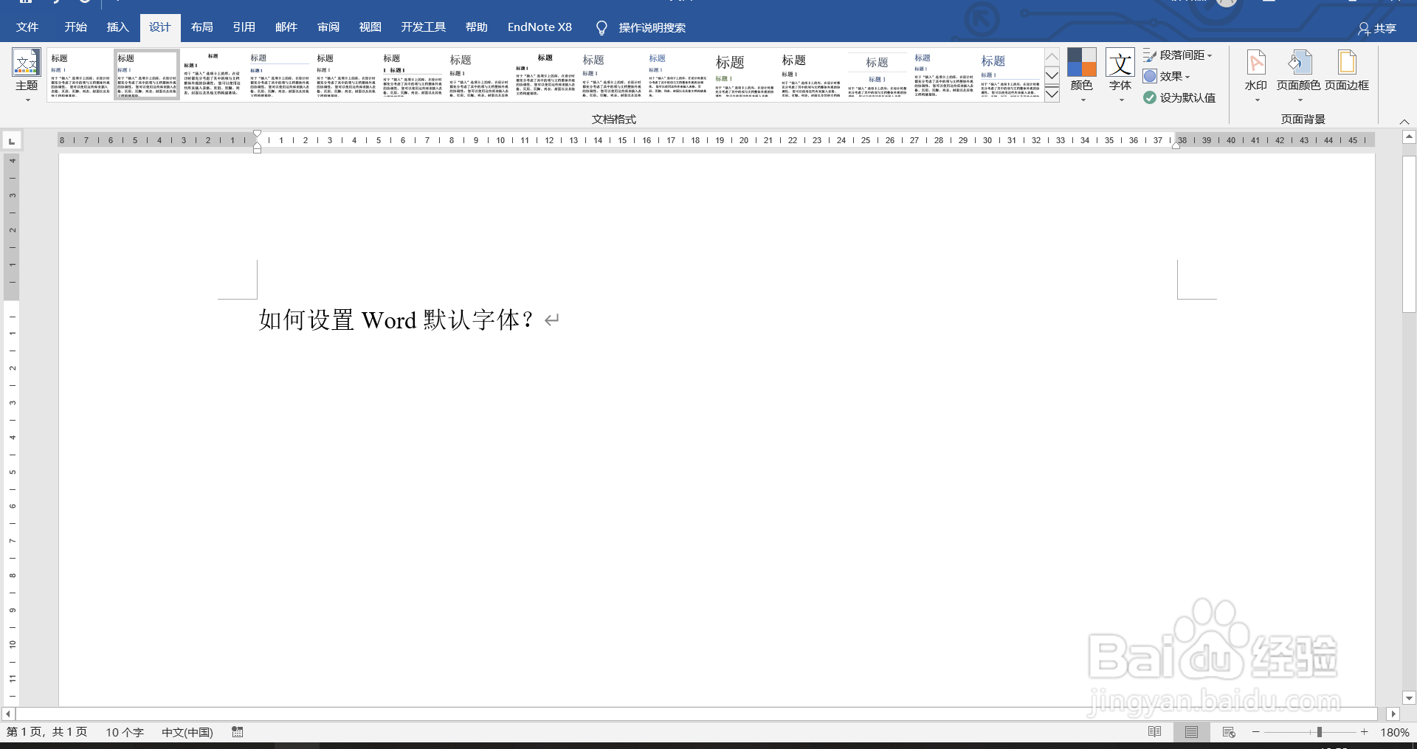Open the EndNote X8 tab

pyautogui.click(x=539, y=27)
